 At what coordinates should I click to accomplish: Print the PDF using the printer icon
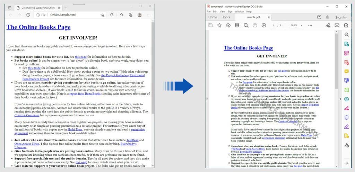(237, 25)
